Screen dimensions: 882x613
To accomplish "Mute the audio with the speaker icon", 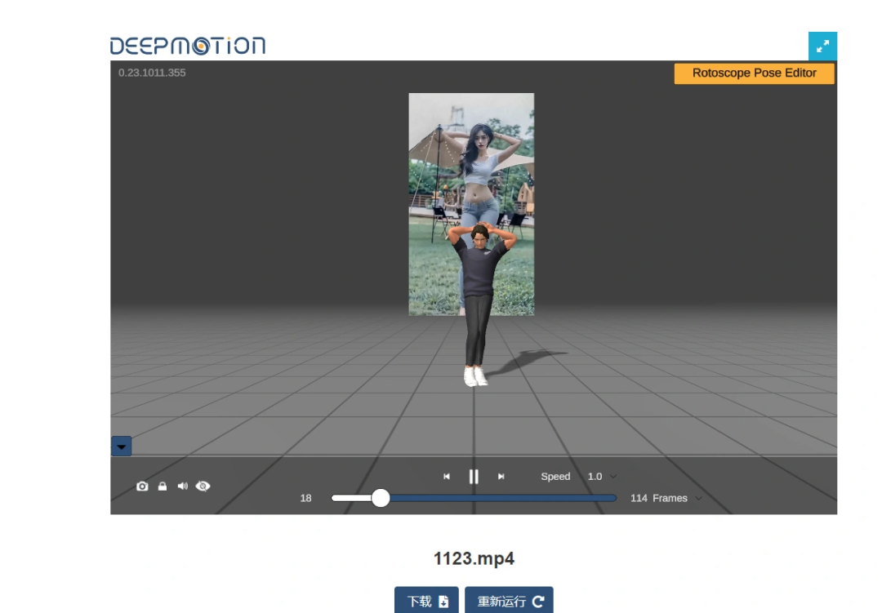I will (x=183, y=486).
